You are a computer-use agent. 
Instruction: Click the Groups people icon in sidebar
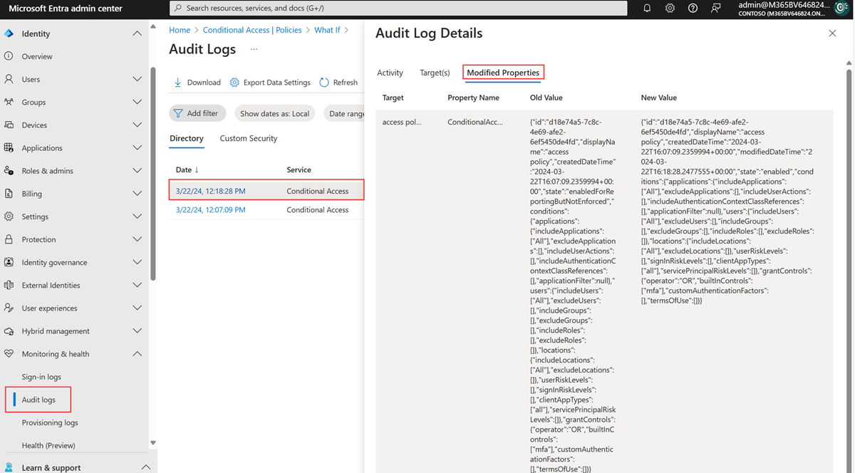[x=9, y=102]
